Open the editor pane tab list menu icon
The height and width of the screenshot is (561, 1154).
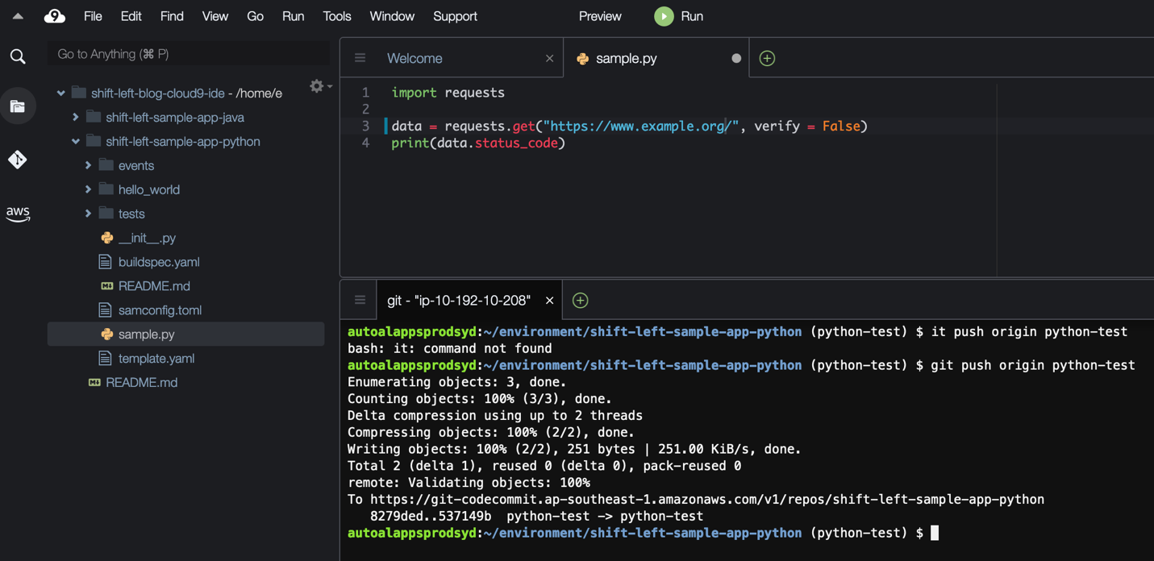point(360,58)
